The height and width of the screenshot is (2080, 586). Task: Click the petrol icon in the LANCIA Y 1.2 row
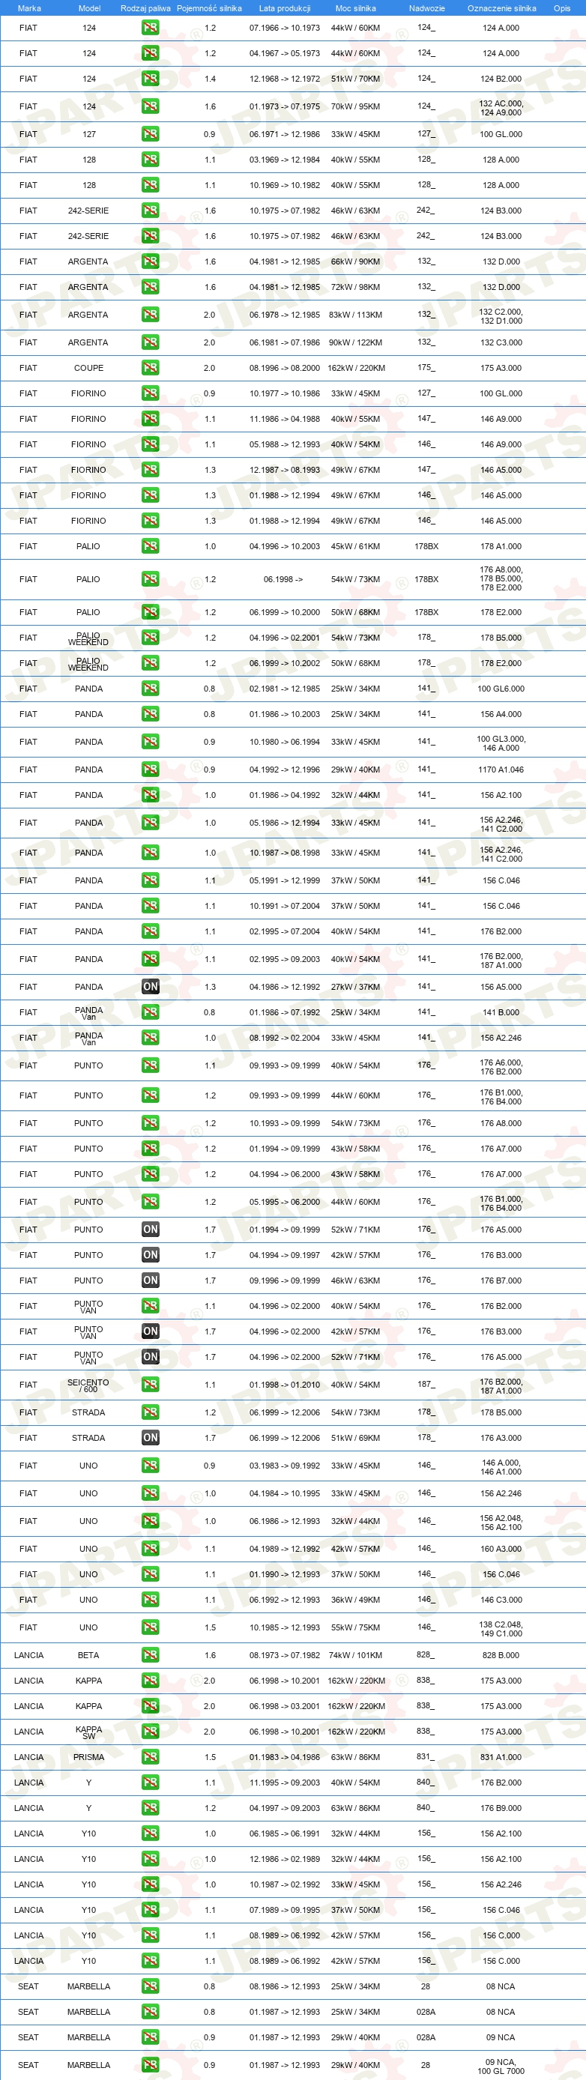click(x=150, y=1808)
